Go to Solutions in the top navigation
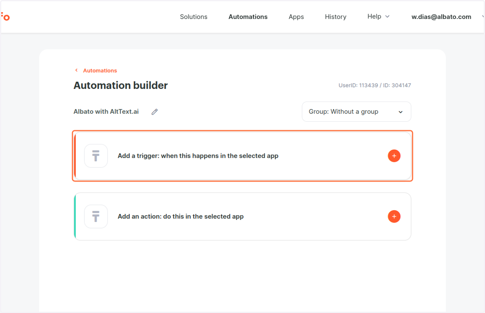The height and width of the screenshot is (313, 485). 194,17
